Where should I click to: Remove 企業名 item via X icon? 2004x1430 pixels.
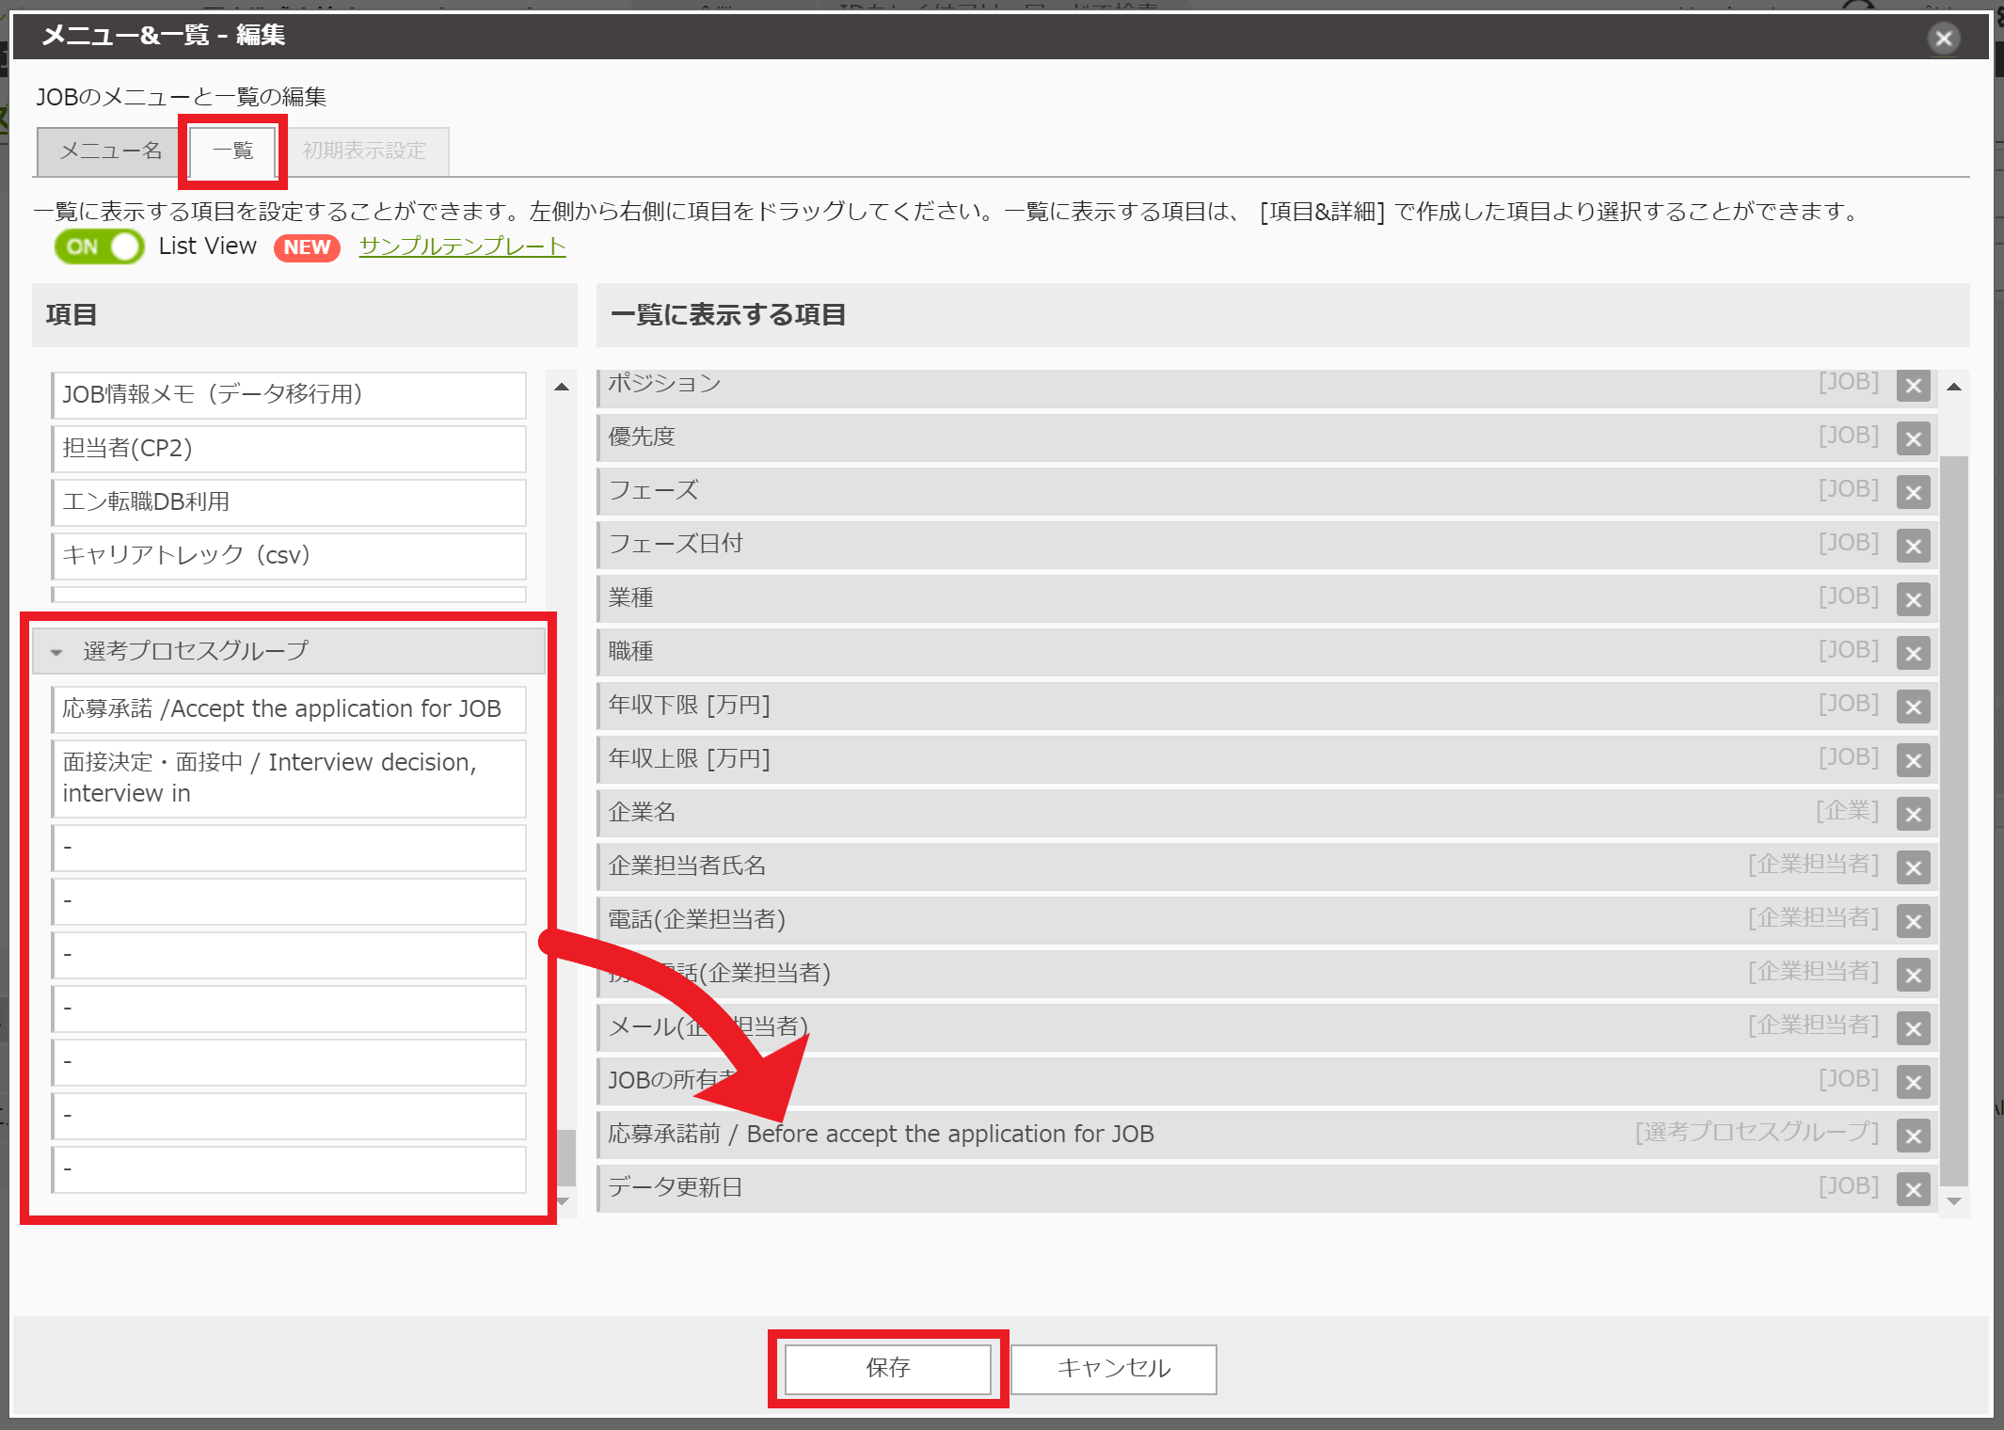click(1913, 815)
